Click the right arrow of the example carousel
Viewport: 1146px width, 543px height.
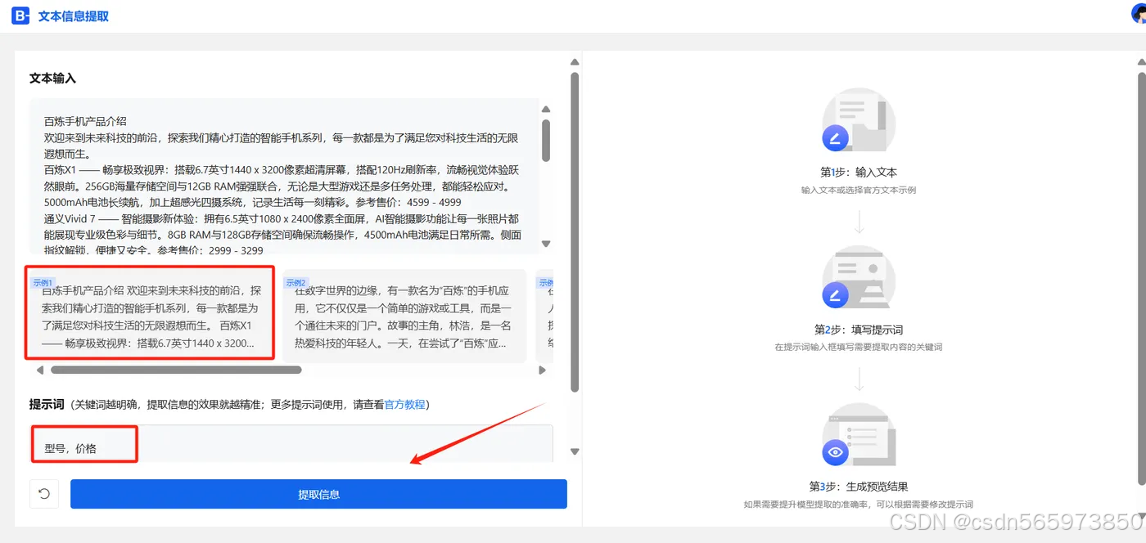point(542,370)
